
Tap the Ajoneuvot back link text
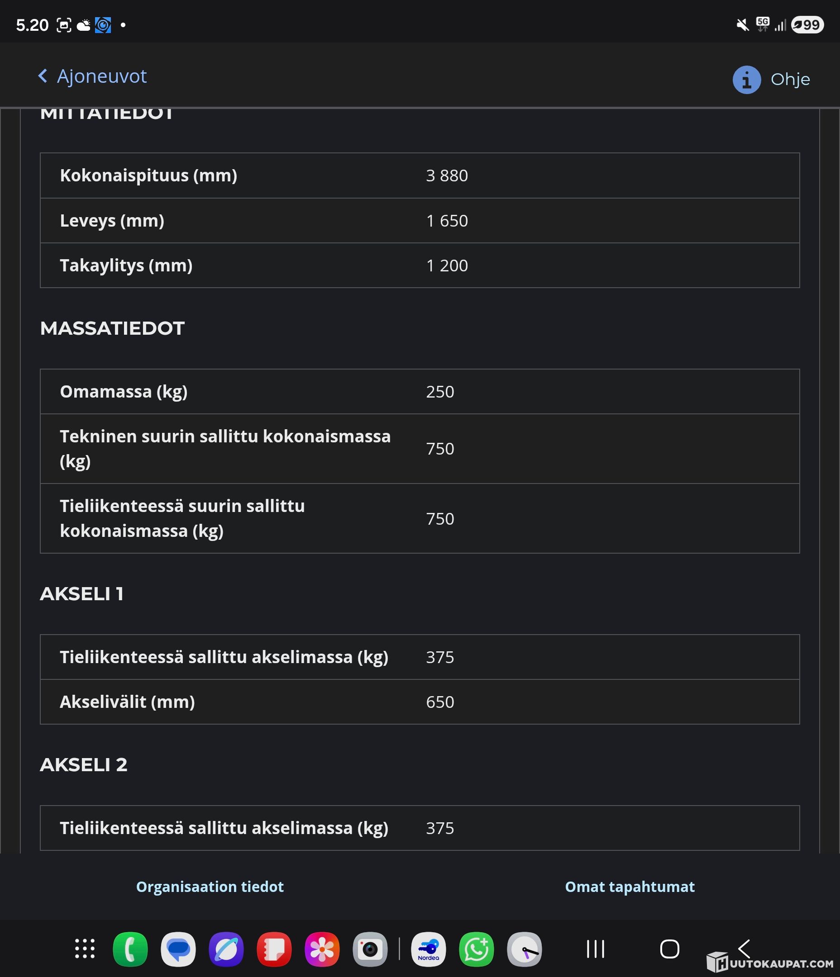pos(101,76)
